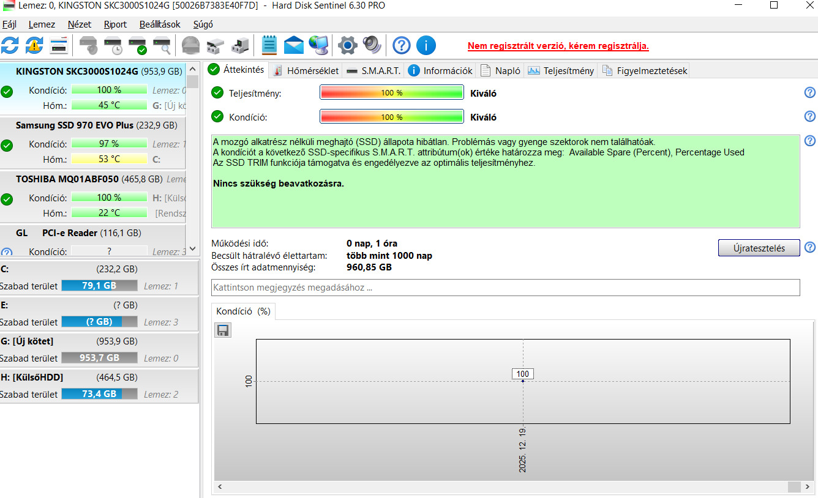Switch to the S.M.A.R.T. tab

tap(373, 70)
